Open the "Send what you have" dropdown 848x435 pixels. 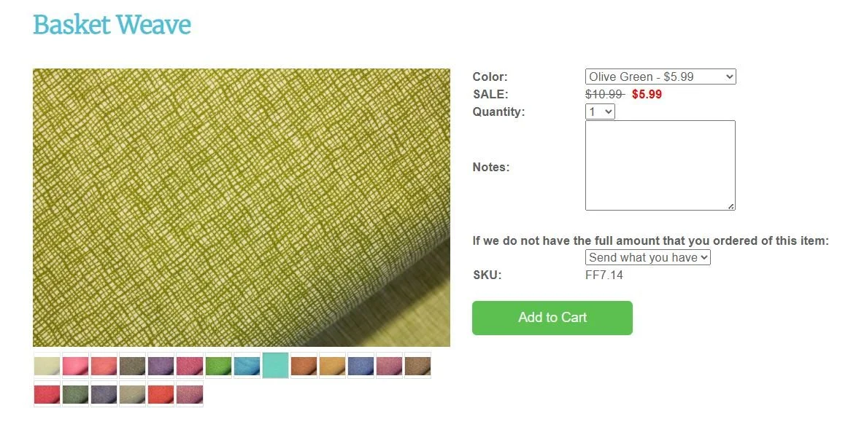(648, 257)
